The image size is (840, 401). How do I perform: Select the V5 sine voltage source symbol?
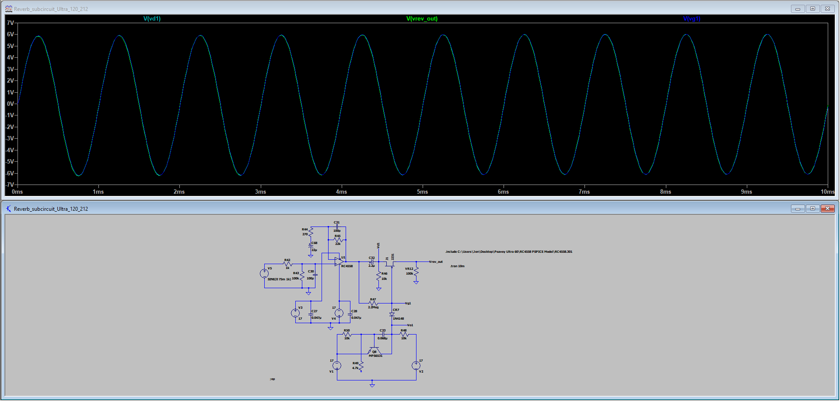point(264,273)
